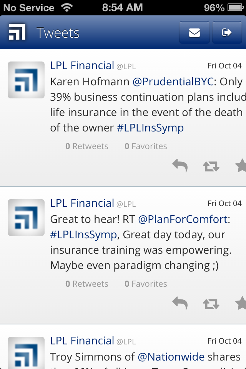Click the LPL logo in the header

[x=17, y=32]
